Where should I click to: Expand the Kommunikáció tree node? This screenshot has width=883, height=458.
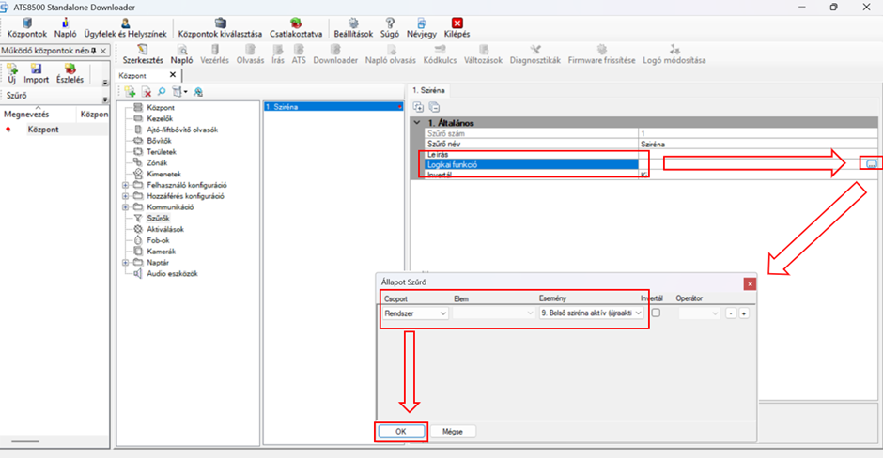click(126, 206)
